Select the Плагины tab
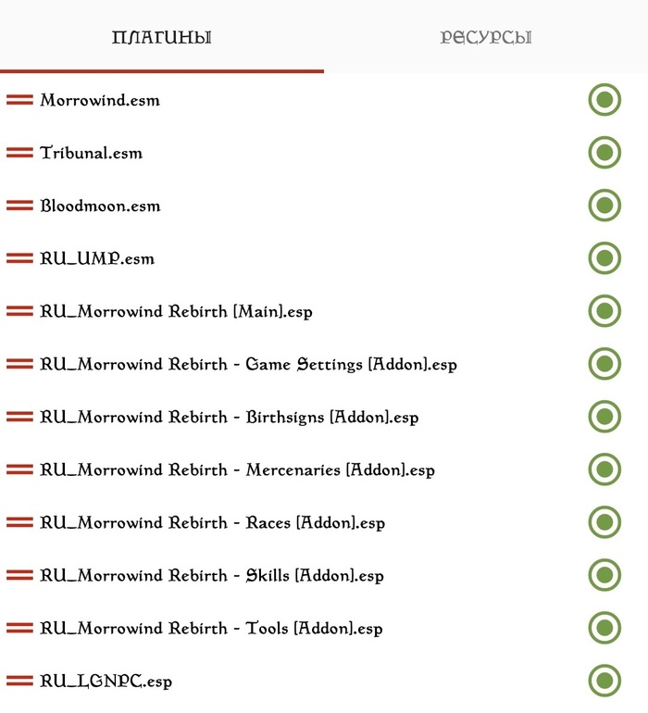This screenshot has height=713, width=648. coord(162,38)
